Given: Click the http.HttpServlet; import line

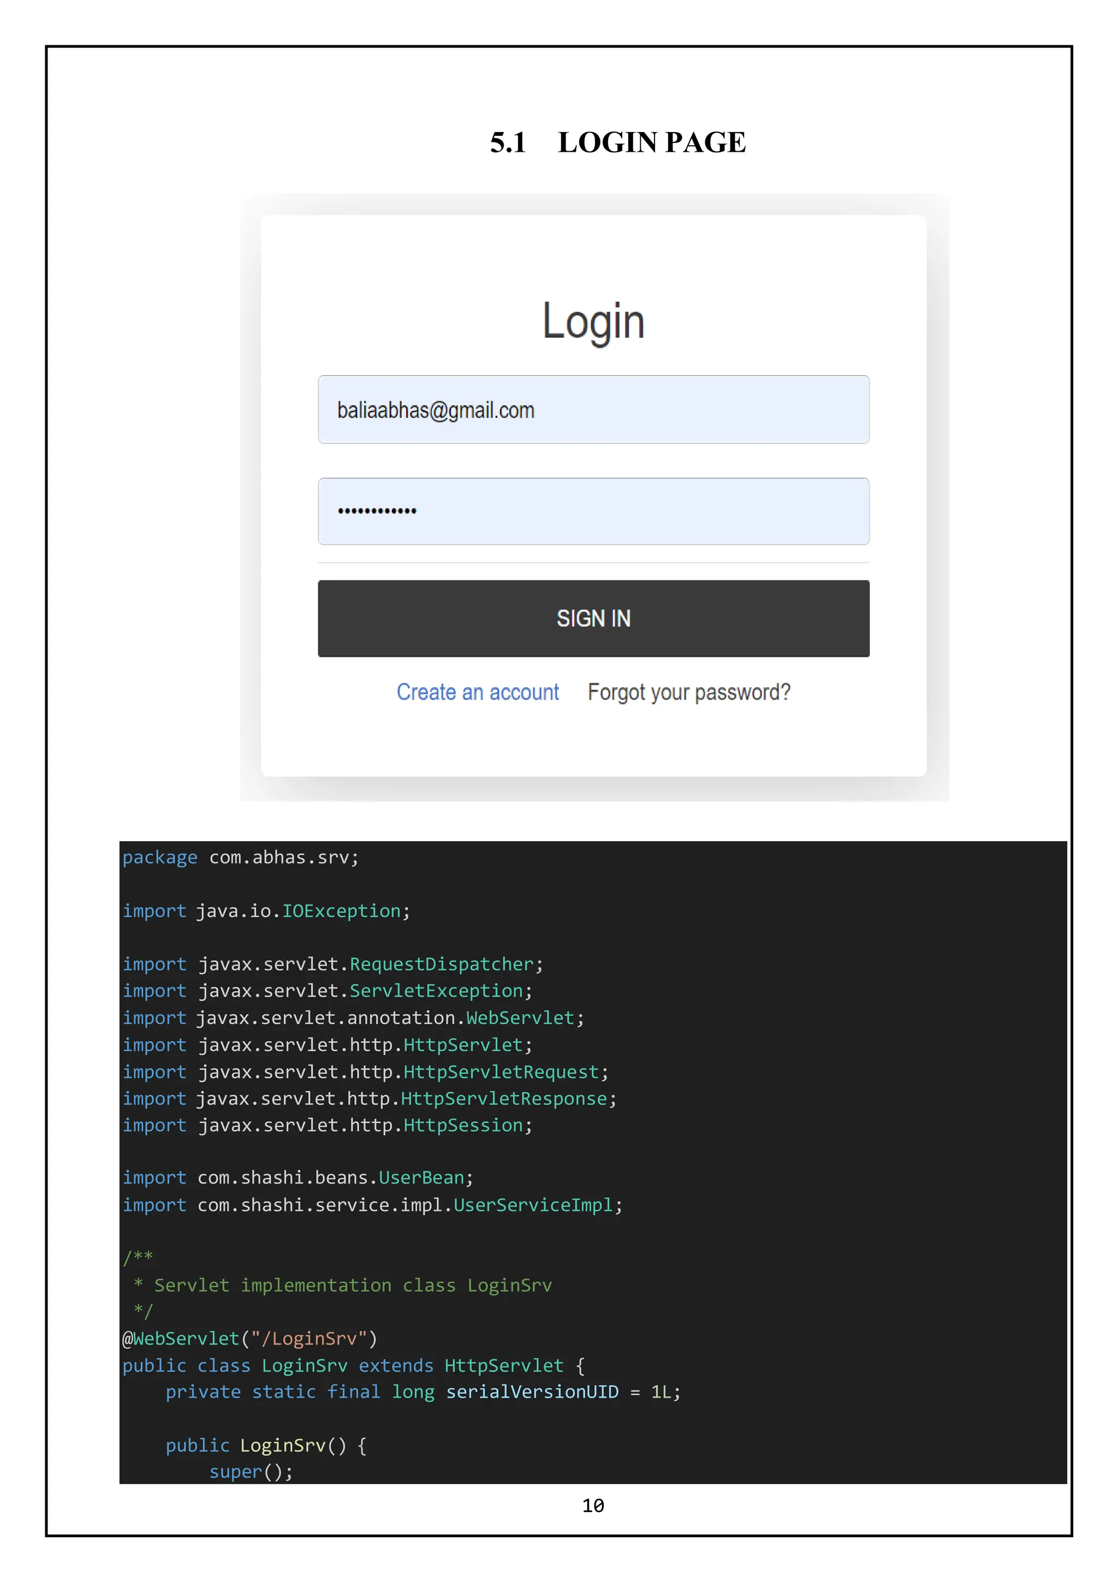Looking at the screenshot, I should [x=328, y=1044].
